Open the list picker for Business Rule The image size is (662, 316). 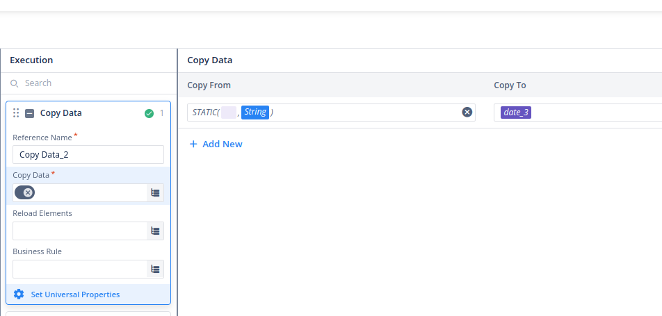[156, 269]
